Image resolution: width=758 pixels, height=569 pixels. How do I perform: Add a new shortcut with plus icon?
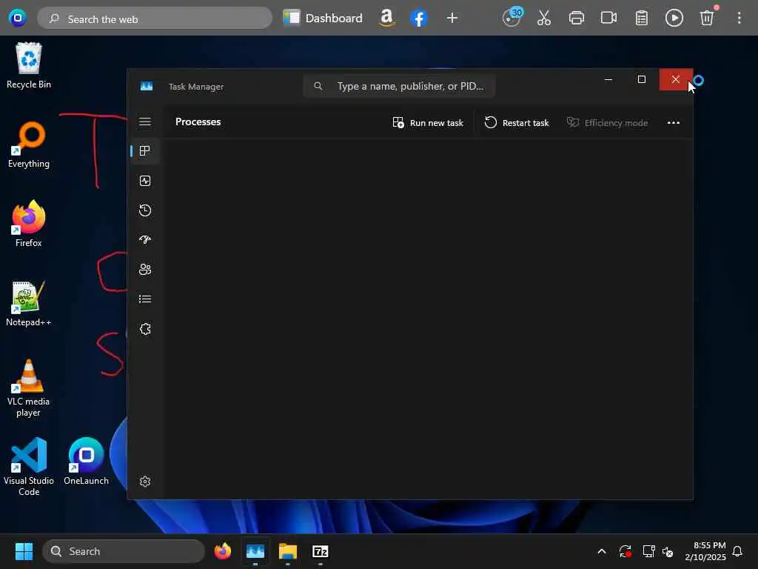(452, 19)
